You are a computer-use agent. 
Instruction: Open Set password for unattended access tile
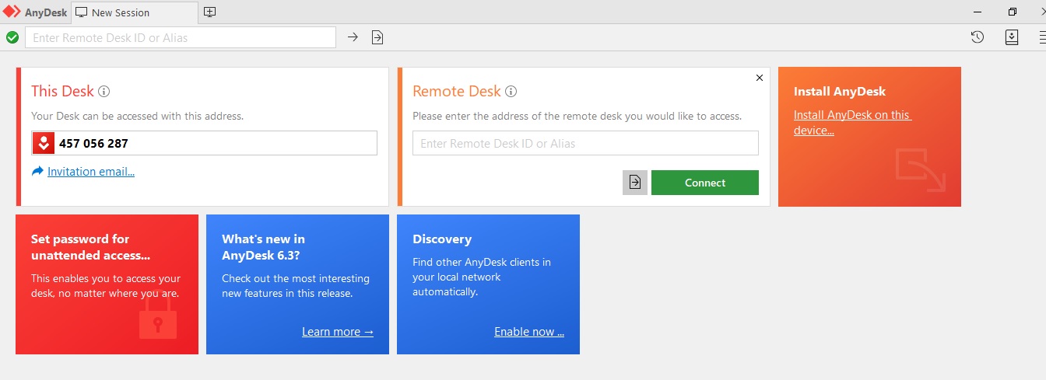point(107,284)
